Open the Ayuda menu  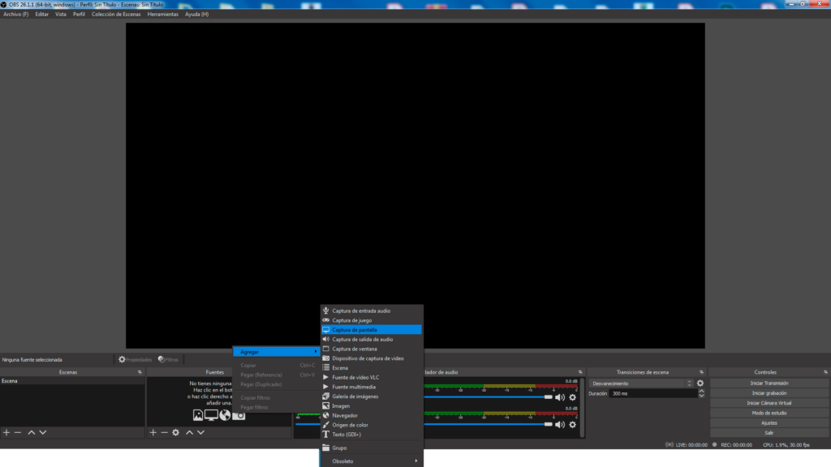[x=196, y=15]
